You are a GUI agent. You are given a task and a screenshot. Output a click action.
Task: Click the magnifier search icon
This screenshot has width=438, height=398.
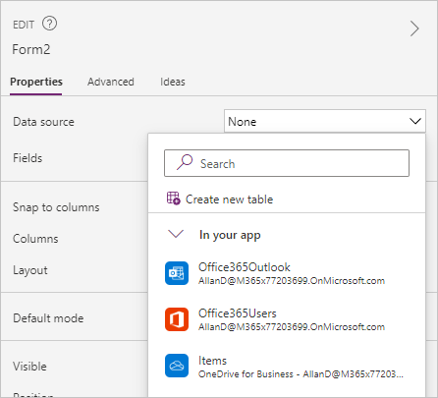coord(185,162)
